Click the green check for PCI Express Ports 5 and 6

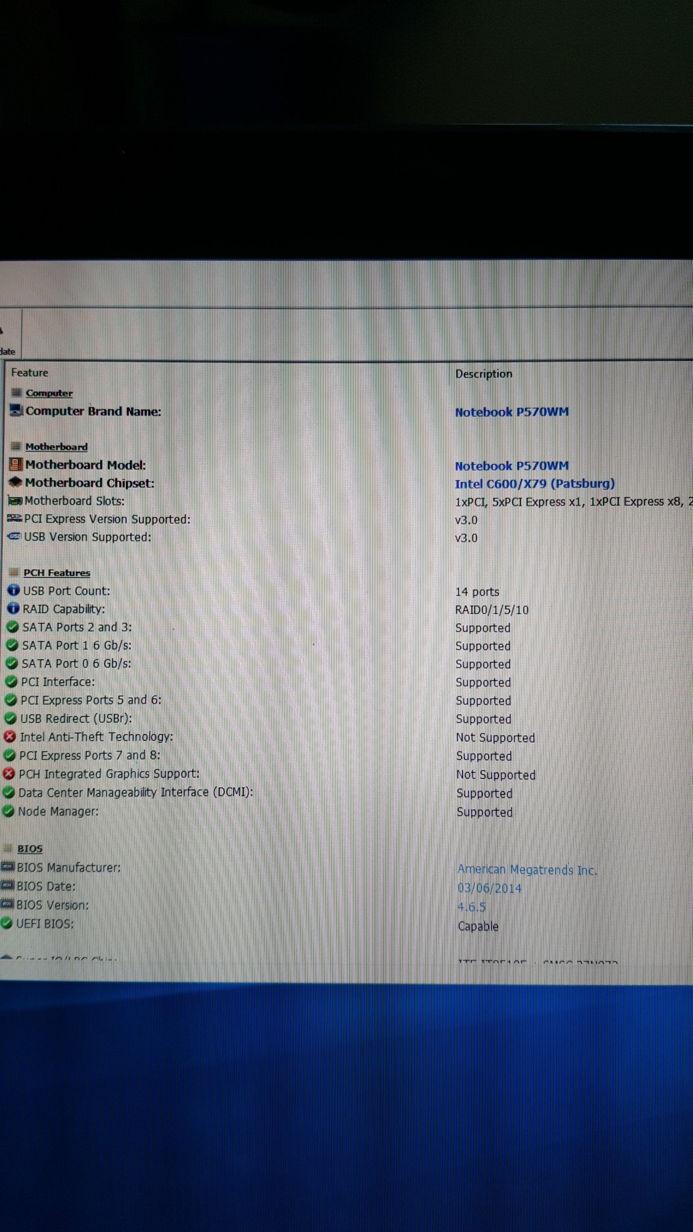pos(10,700)
